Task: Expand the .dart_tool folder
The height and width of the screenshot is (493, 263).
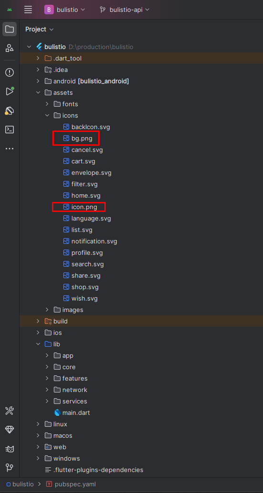Action: click(x=38, y=58)
